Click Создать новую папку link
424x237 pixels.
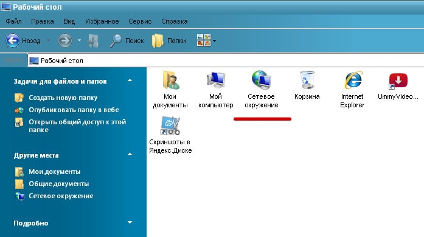coord(63,98)
